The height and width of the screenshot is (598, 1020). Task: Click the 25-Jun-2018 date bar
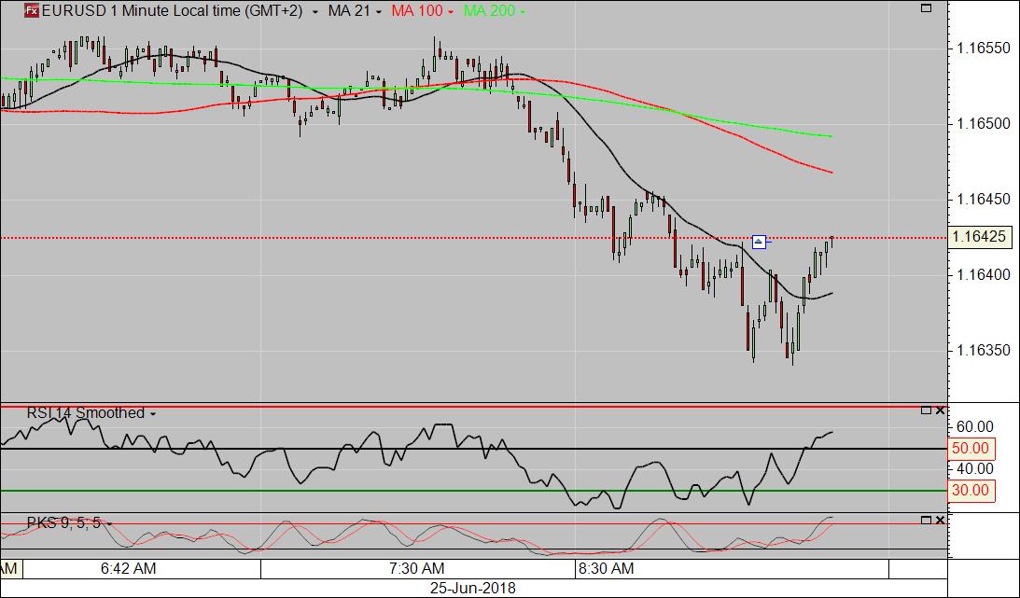point(472,589)
